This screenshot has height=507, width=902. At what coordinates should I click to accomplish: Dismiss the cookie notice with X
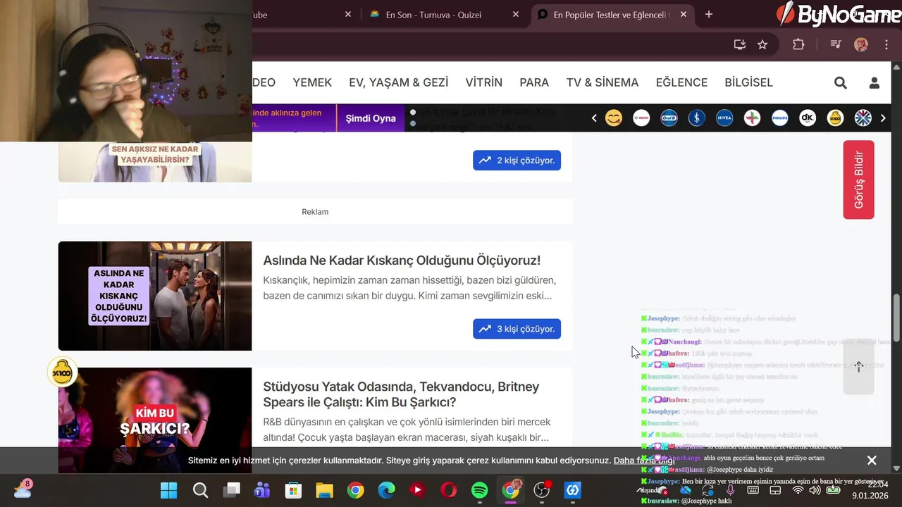pos(872,461)
